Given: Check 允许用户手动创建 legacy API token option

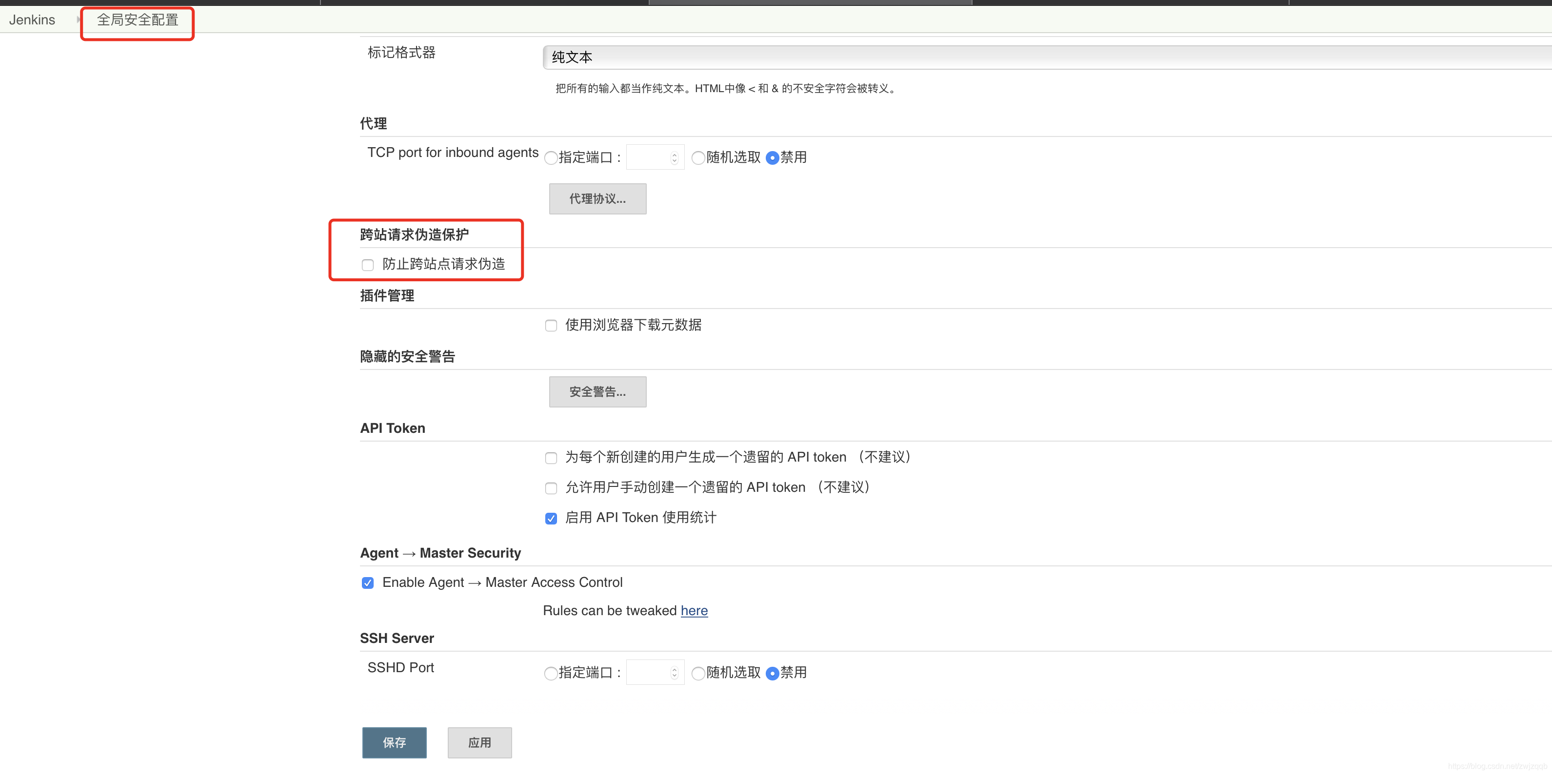Looking at the screenshot, I should pyautogui.click(x=551, y=488).
